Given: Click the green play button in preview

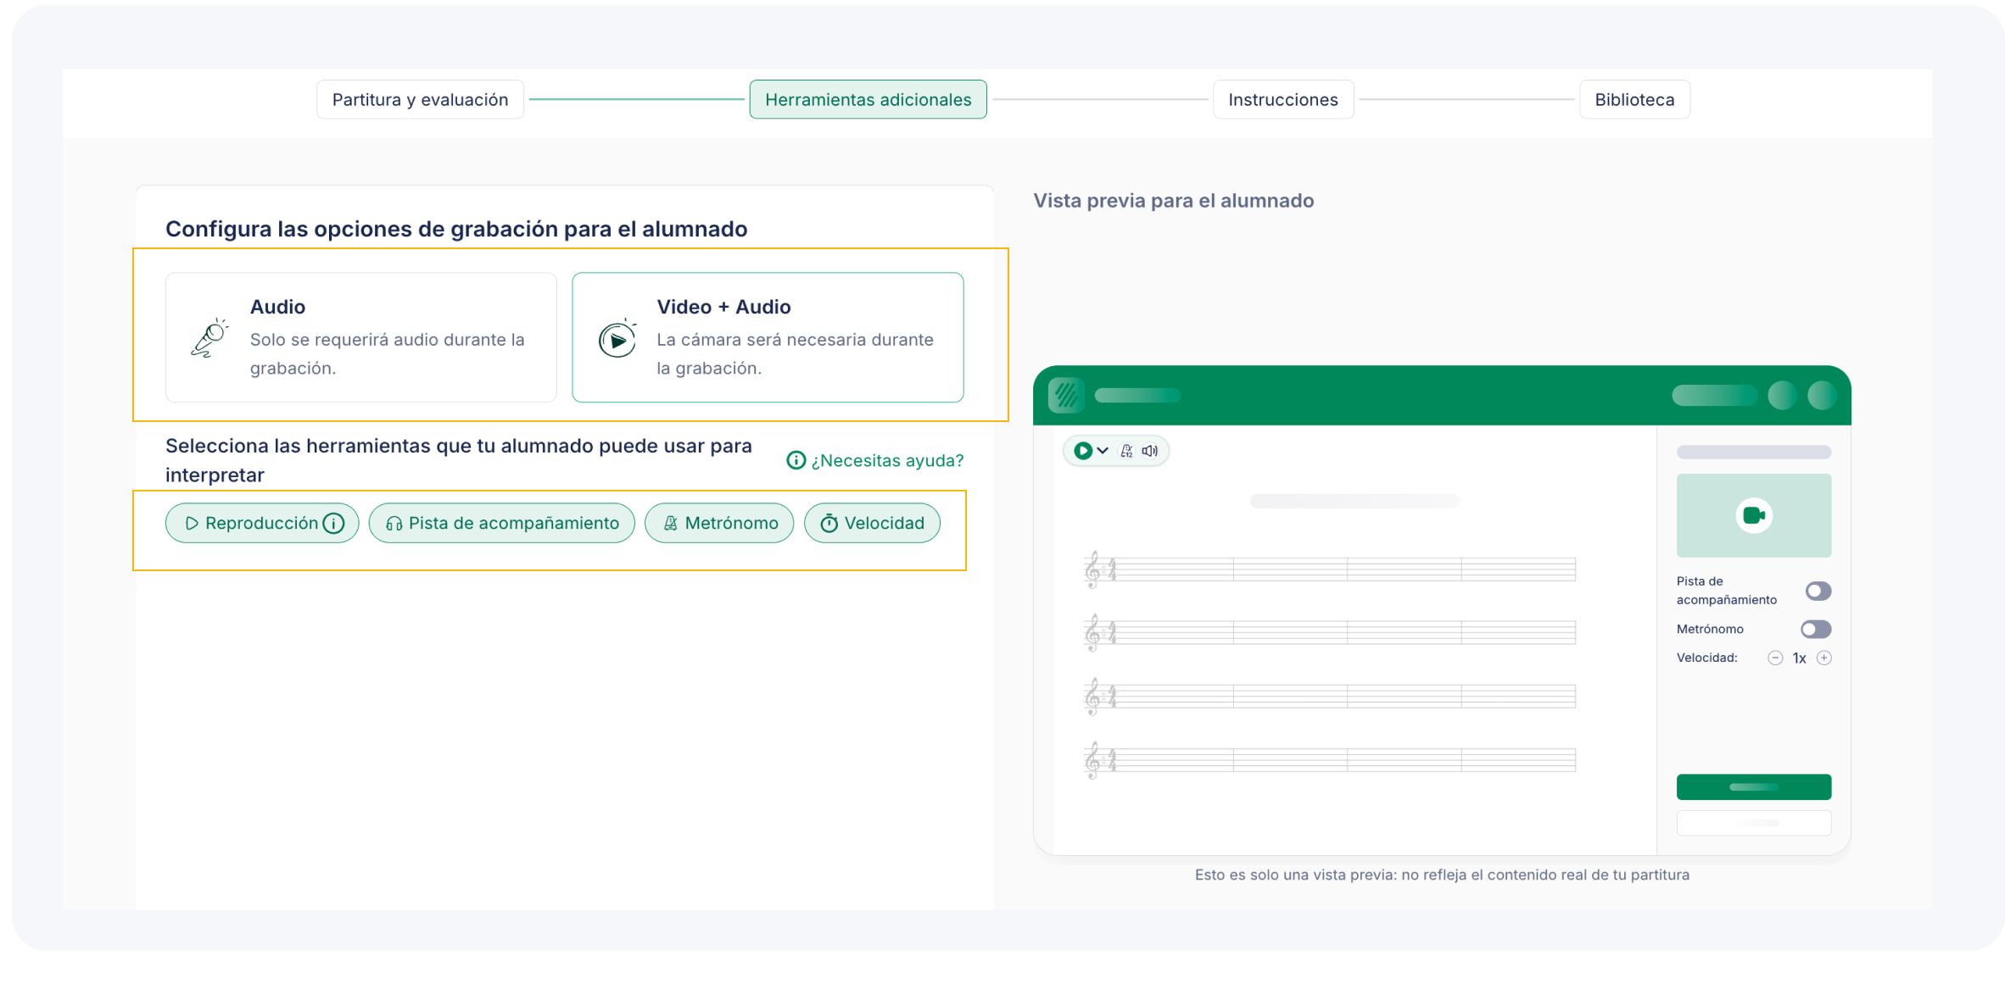Looking at the screenshot, I should coord(1082,451).
